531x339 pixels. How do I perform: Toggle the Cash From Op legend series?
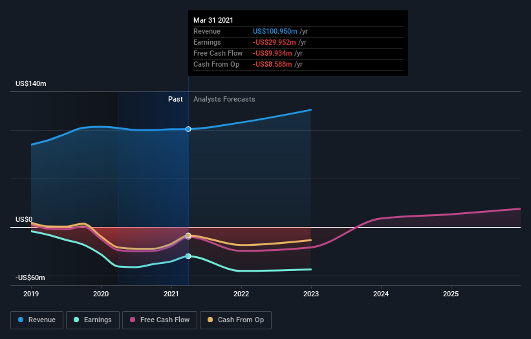tap(235, 320)
